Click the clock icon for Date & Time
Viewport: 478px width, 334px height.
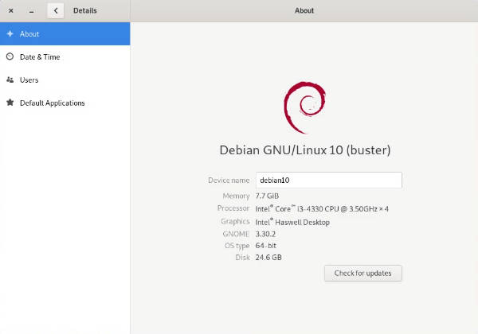pos(10,56)
